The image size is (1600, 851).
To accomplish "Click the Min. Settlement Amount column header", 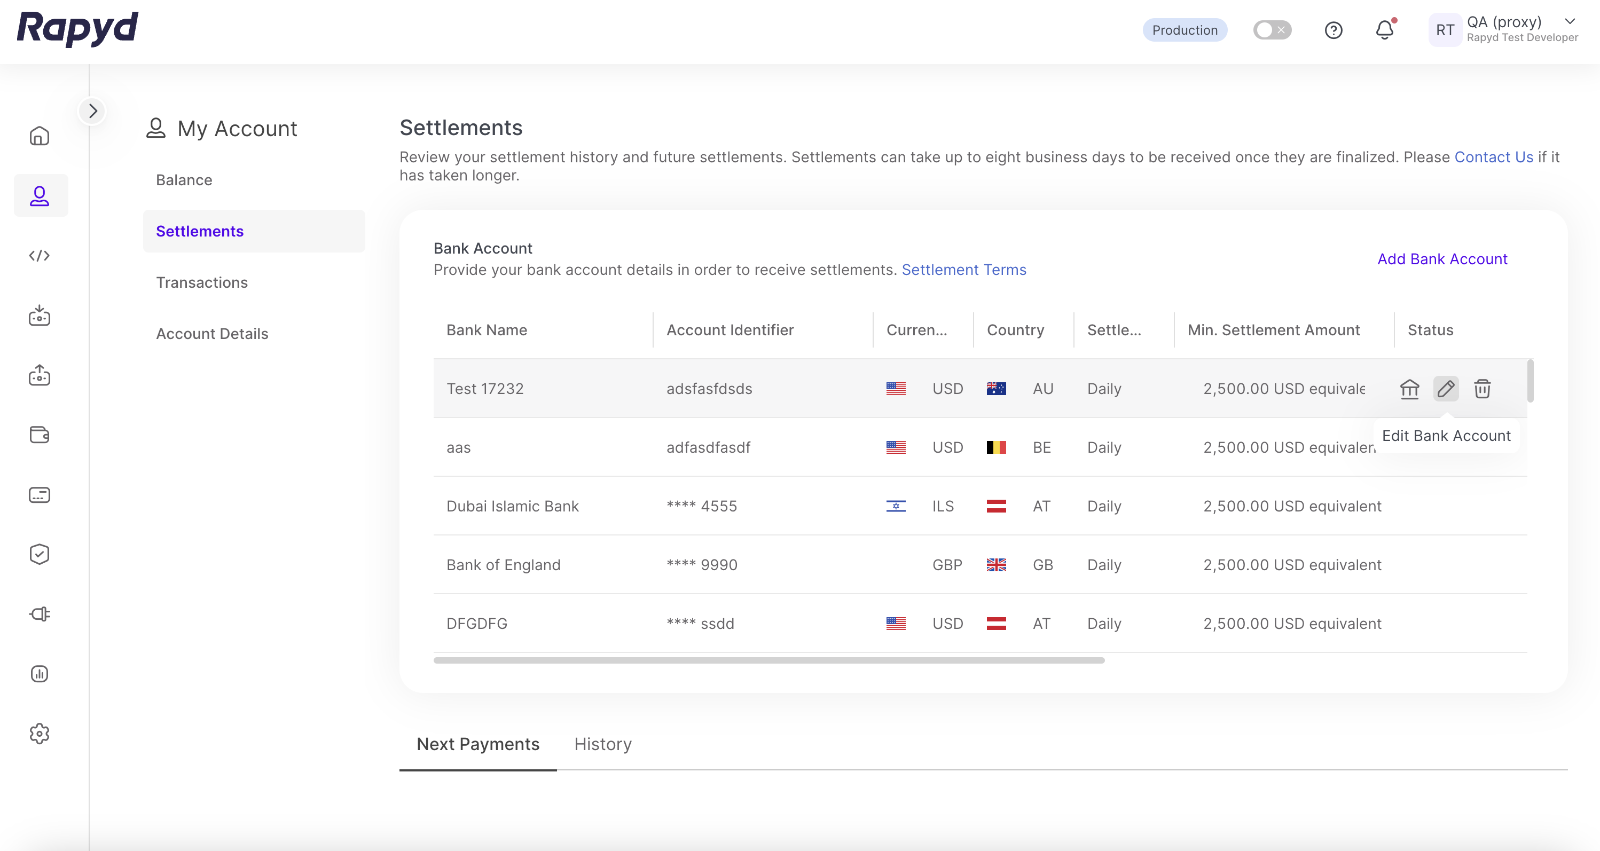I will coord(1273,329).
